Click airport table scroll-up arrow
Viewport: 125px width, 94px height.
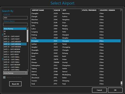point(121,10)
